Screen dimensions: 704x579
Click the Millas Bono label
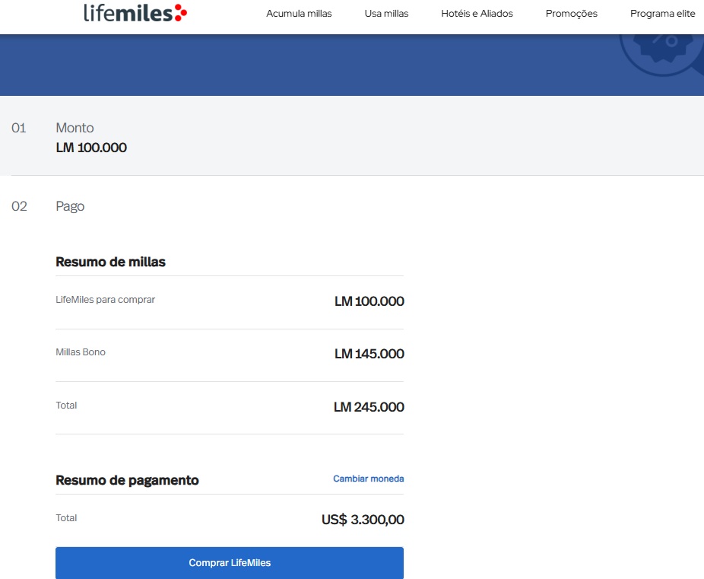point(81,352)
